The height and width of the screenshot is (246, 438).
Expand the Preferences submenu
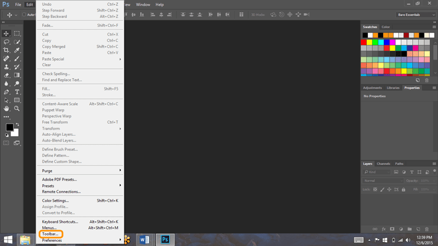[80, 240]
